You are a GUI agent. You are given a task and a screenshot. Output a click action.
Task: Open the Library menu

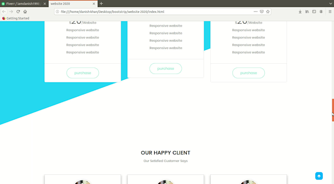tap(307, 11)
